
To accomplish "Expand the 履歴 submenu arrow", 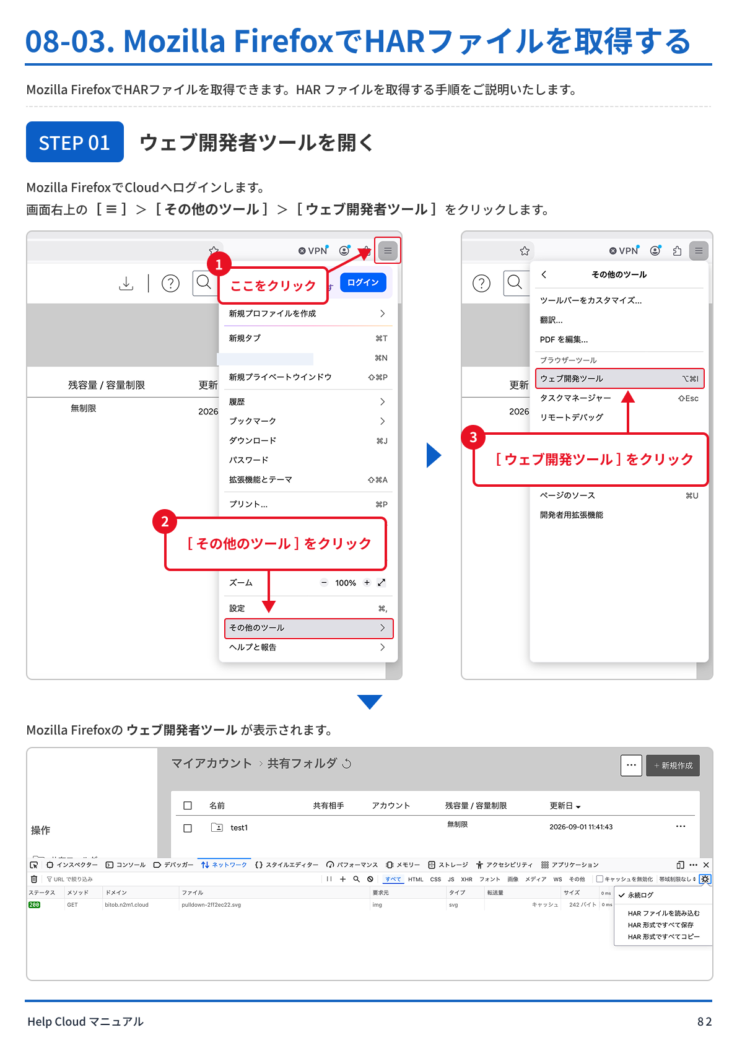I will [x=382, y=401].
